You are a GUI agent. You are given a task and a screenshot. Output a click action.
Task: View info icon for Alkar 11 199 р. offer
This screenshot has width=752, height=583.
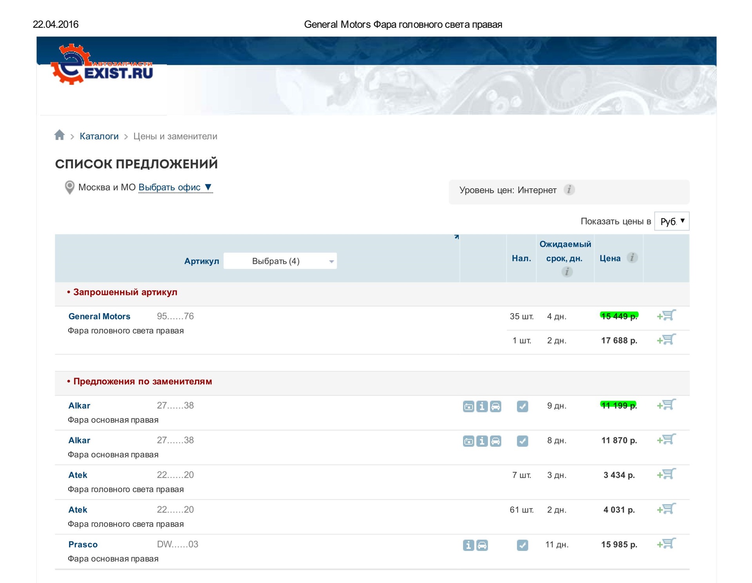(x=482, y=406)
